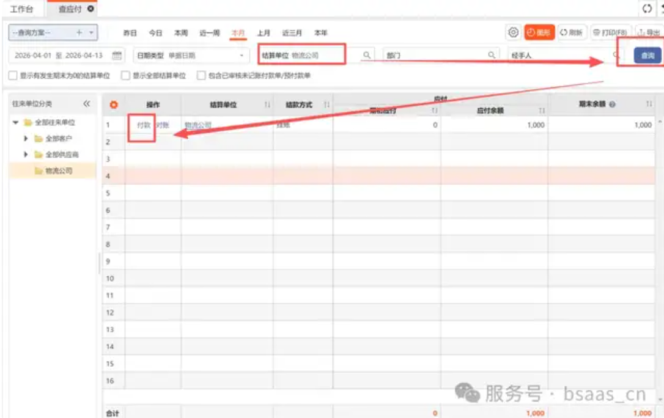664x418 pixels.
Task: Click the 导出 button
Action: [x=649, y=32]
